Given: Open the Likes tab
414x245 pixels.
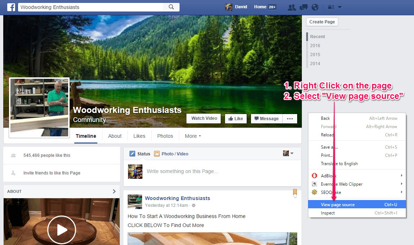Looking at the screenshot, I should 139,136.
